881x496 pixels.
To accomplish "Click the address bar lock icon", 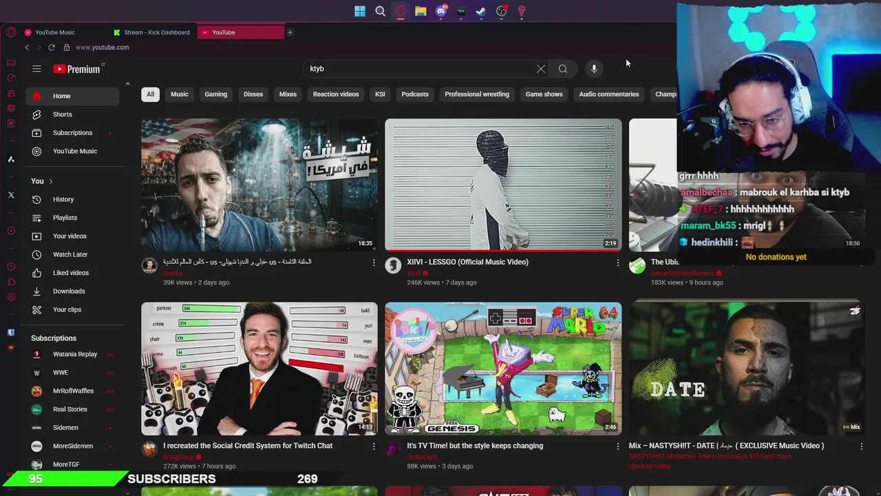I will (x=67, y=48).
